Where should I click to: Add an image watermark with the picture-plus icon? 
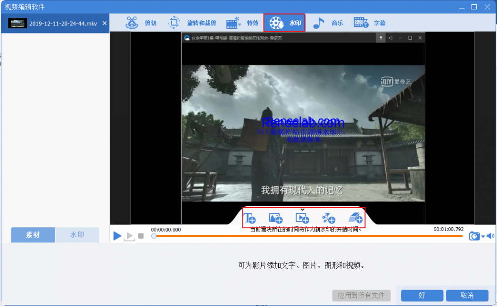pyautogui.click(x=275, y=218)
